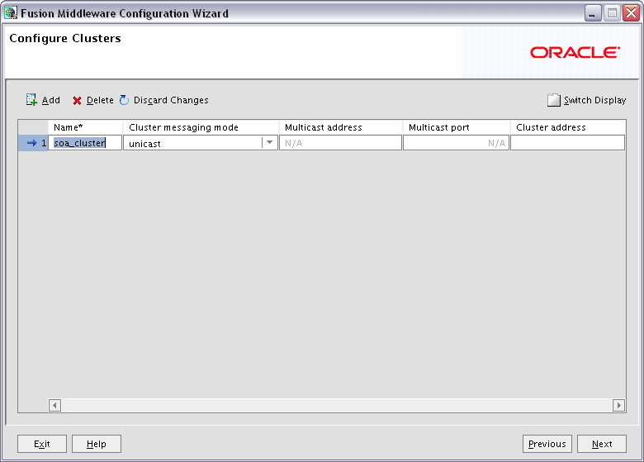Close the Configuration Wizard window
This screenshot has height=462, width=644.
click(631, 13)
